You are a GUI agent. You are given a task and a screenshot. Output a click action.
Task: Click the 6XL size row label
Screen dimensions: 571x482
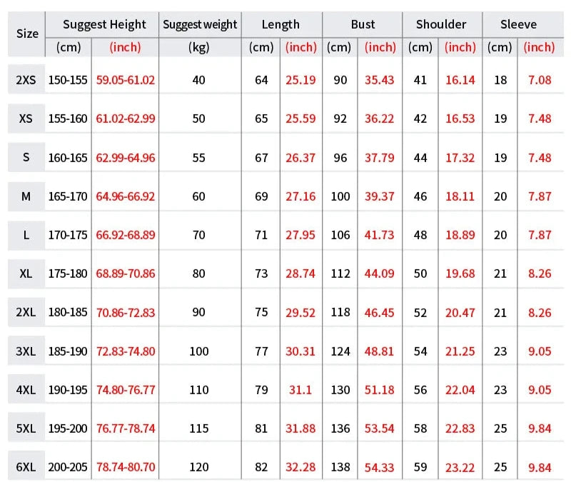(26, 467)
